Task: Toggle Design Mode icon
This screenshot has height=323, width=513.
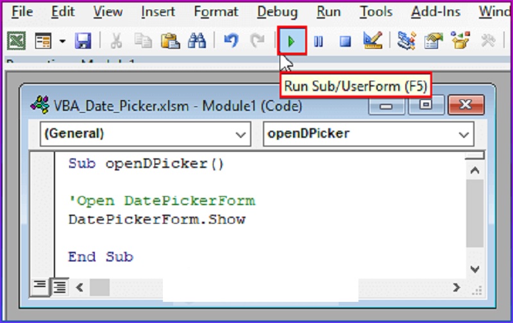Action: tap(372, 42)
